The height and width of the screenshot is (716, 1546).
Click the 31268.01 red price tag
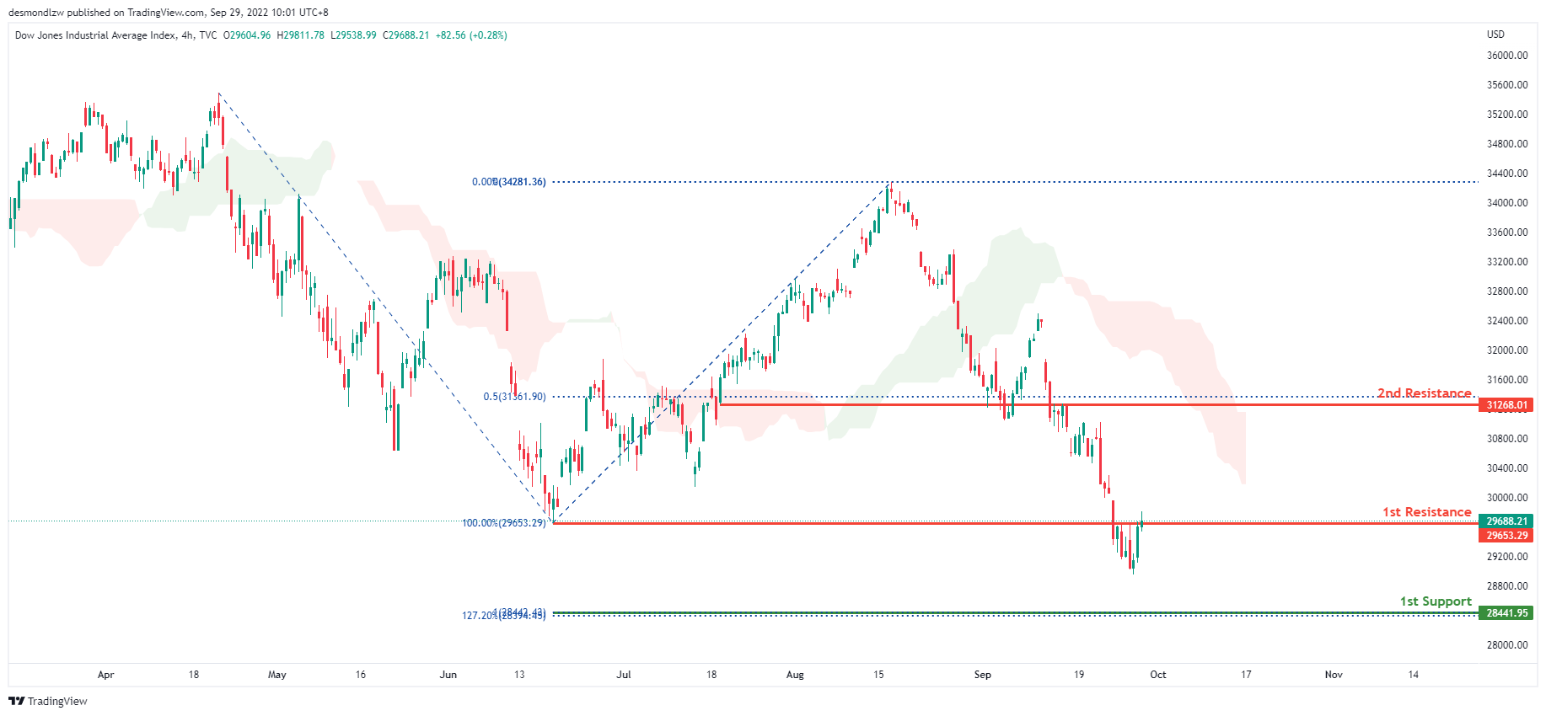click(x=1506, y=405)
